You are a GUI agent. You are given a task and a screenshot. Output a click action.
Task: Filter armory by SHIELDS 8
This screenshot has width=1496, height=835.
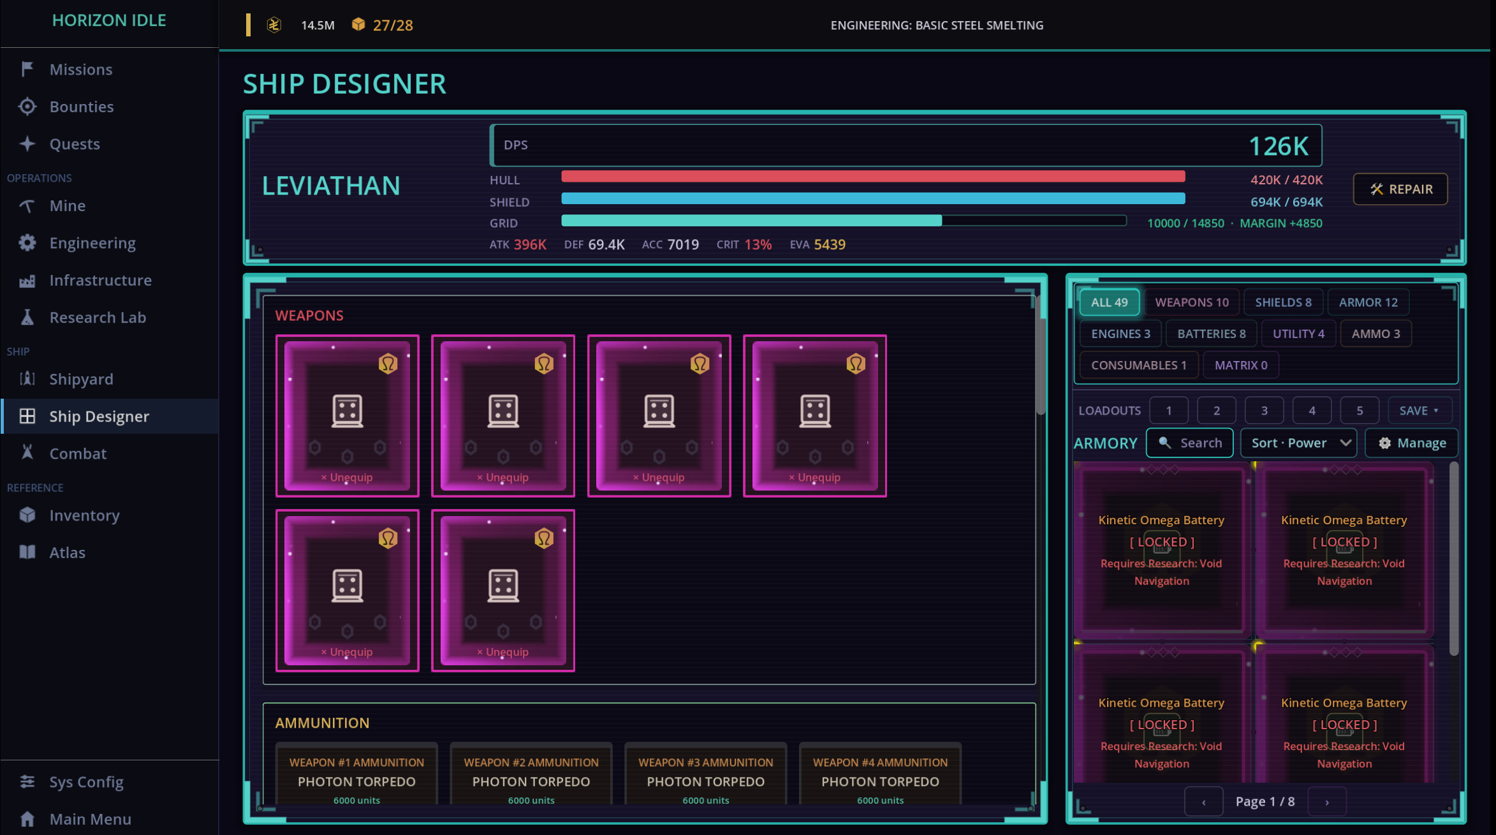point(1283,302)
